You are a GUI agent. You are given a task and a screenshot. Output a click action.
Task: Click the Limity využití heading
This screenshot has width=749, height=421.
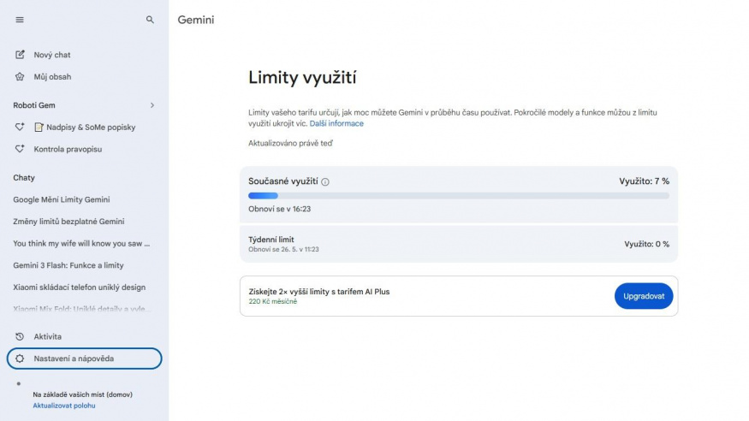302,77
